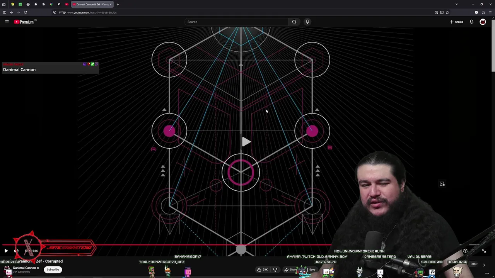The width and height of the screenshot is (495, 278).
Task: Open the Danimal Cannon channel name link
Action: (x=24, y=268)
